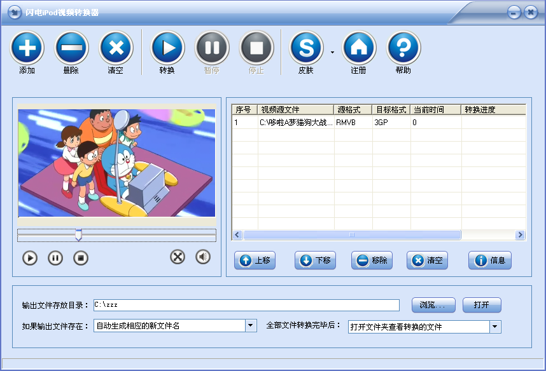Viewport: 546px width, 371px height.
Task: Start conversion with the 转换 play icon
Action: 167,48
